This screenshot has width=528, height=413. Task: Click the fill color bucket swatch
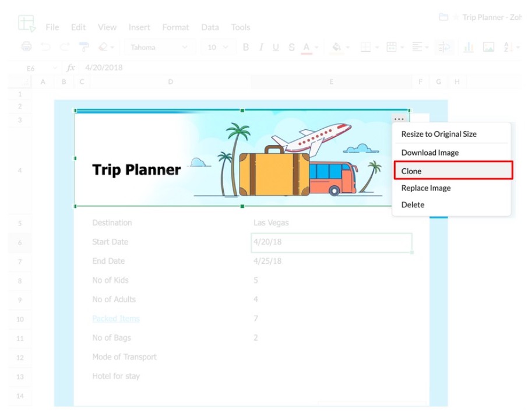(337, 47)
